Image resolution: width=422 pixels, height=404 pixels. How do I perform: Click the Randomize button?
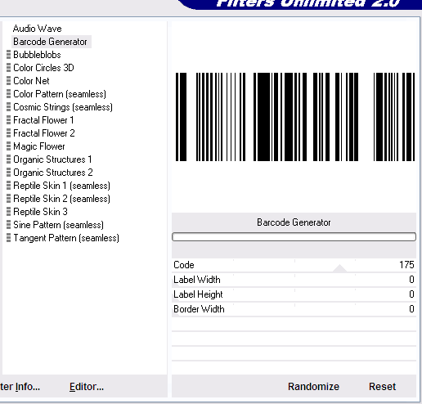(x=313, y=387)
